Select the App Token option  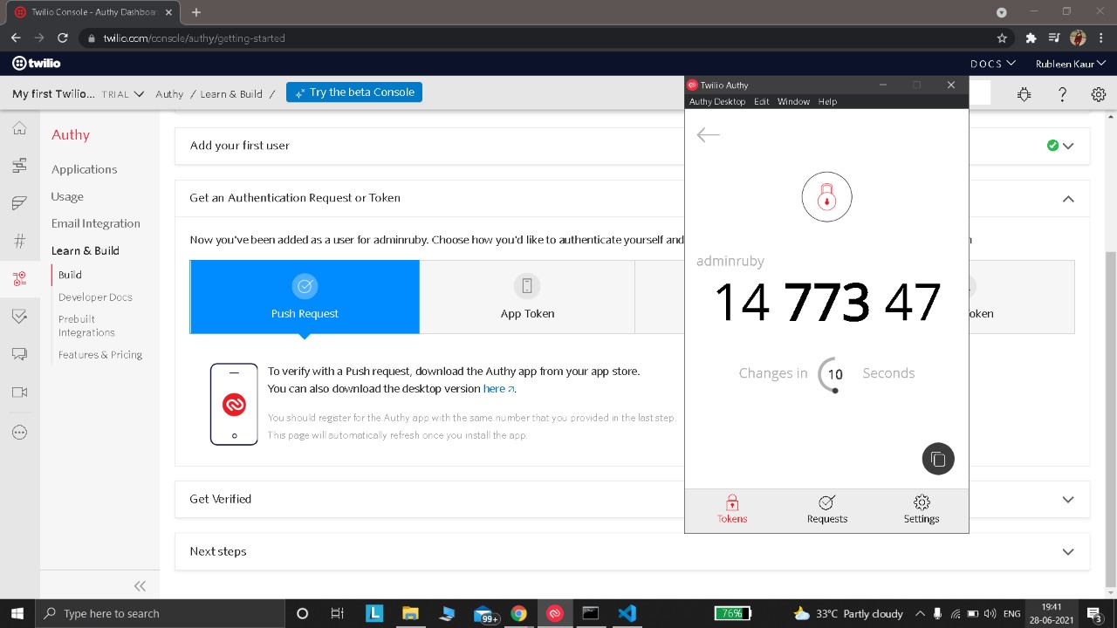[x=527, y=297]
